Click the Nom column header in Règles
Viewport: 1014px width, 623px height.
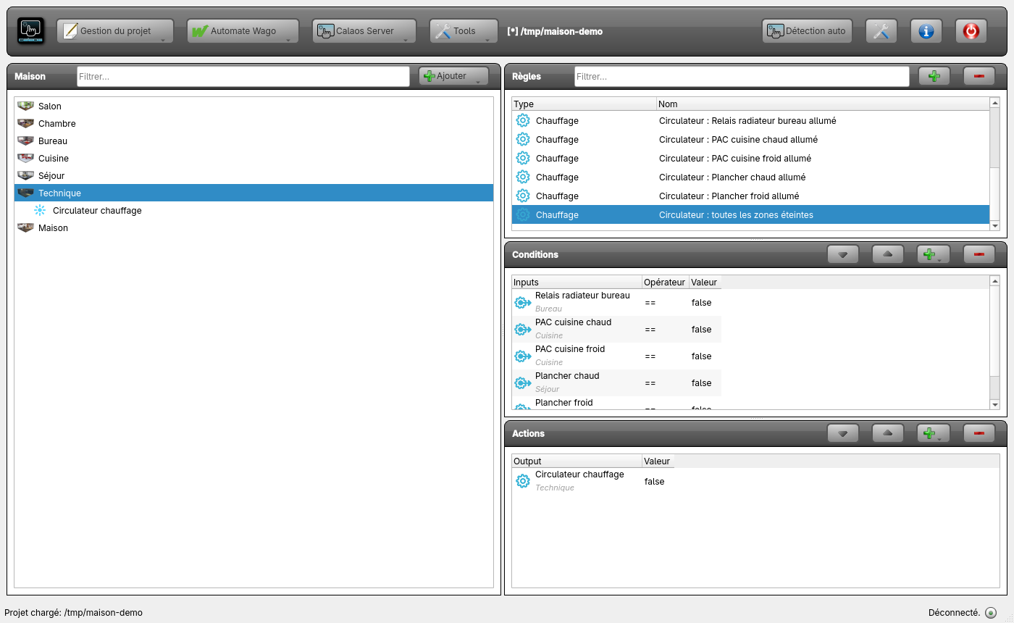(x=823, y=104)
